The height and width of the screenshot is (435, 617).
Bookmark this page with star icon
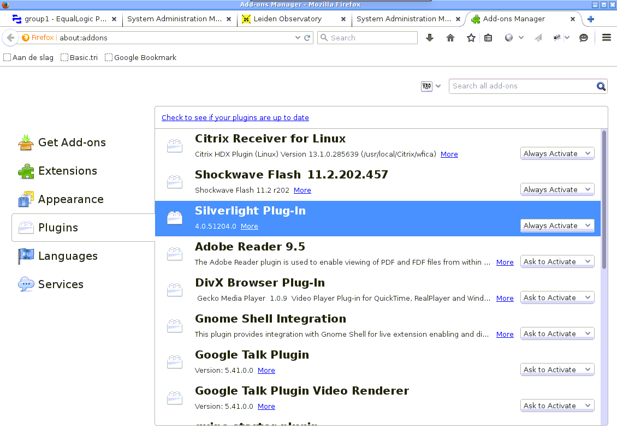tap(471, 38)
